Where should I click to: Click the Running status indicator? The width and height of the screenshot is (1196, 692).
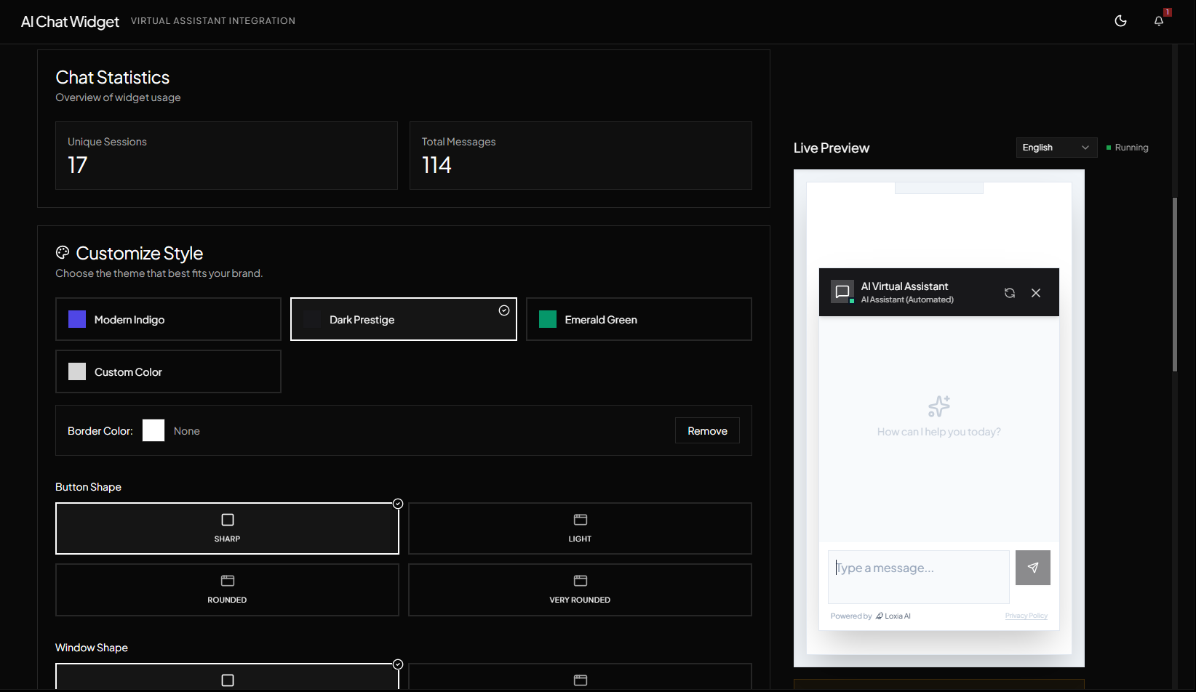(1127, 148)
